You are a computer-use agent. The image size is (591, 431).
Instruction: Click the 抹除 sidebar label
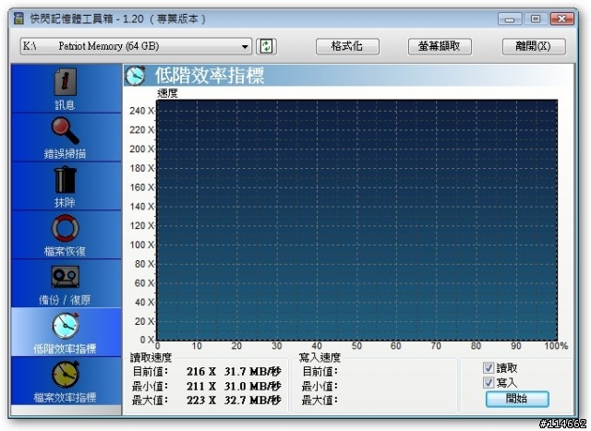pyautogui.click(x=65, y=202)
